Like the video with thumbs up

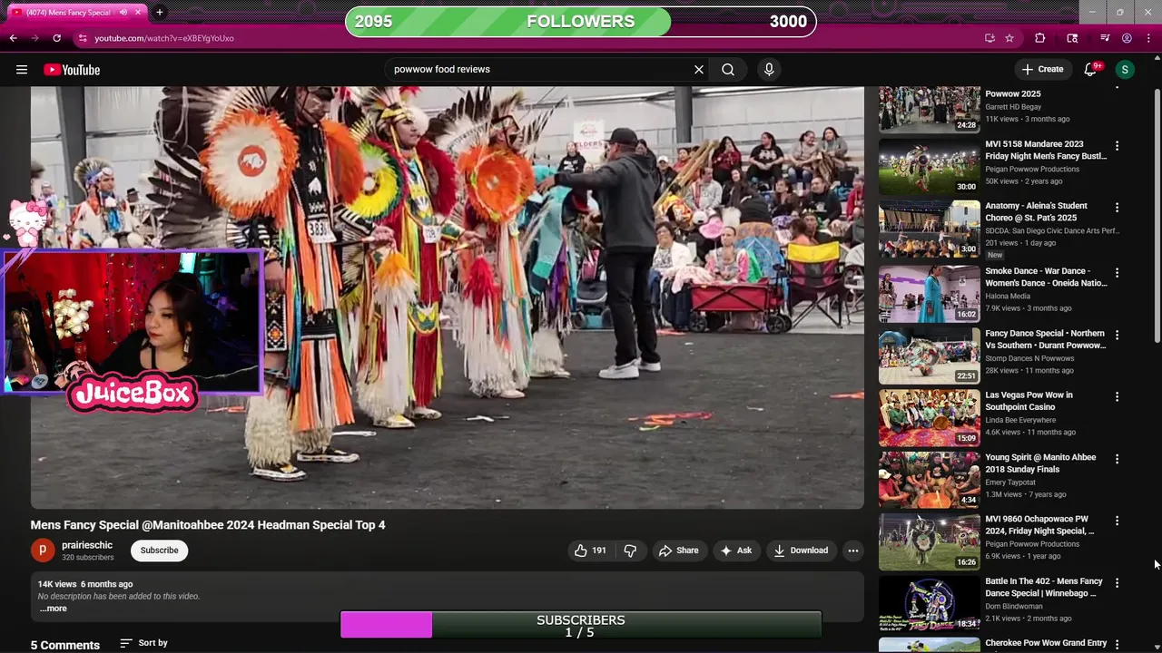[x=590, y=551]
